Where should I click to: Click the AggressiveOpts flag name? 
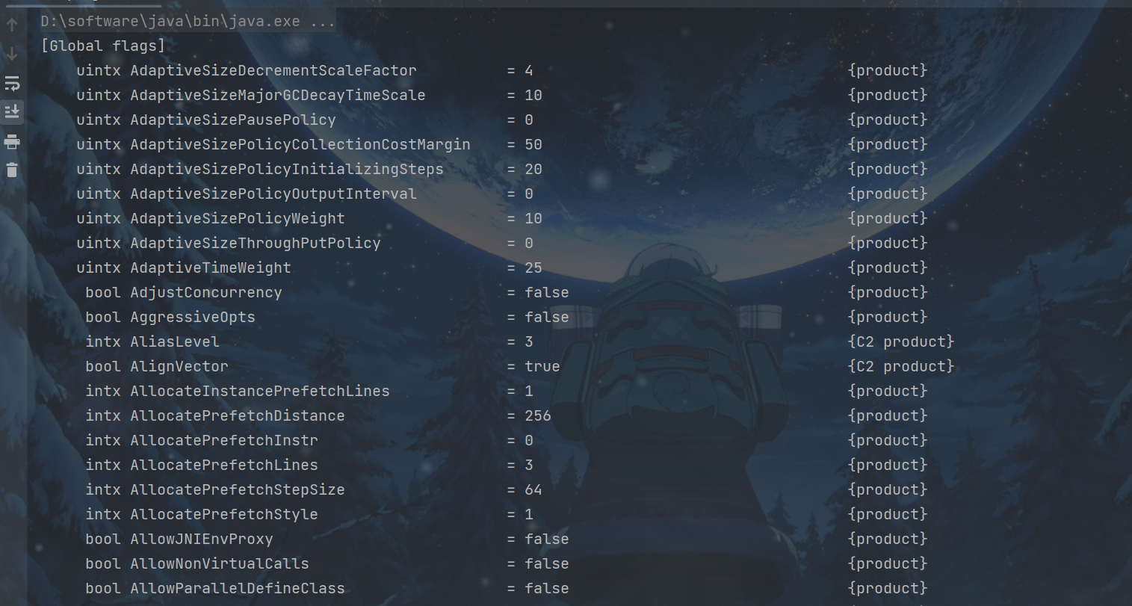click(x=193, y=317)
